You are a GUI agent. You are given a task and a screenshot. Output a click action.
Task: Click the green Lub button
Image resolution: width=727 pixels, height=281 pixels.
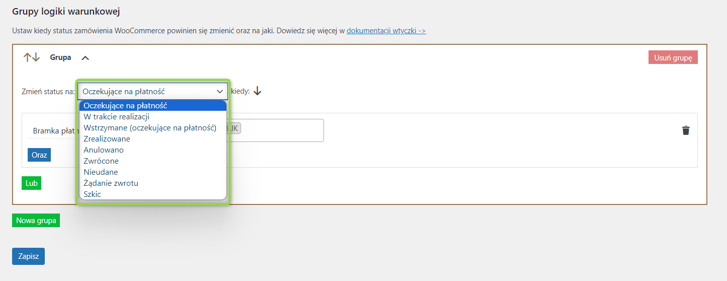click(x=32, y=183)
